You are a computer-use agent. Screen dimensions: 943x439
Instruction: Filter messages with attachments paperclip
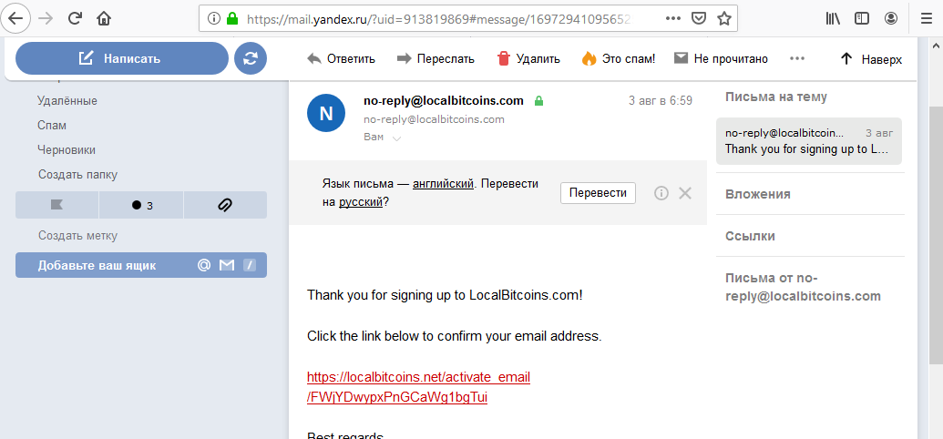(x=225, y=205)
